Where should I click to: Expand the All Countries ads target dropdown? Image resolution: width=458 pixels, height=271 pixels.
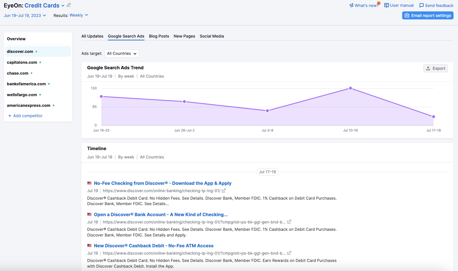(x=122, y=53)
